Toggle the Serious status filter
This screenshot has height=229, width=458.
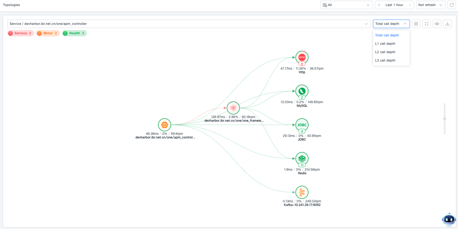tap(21, 33)
